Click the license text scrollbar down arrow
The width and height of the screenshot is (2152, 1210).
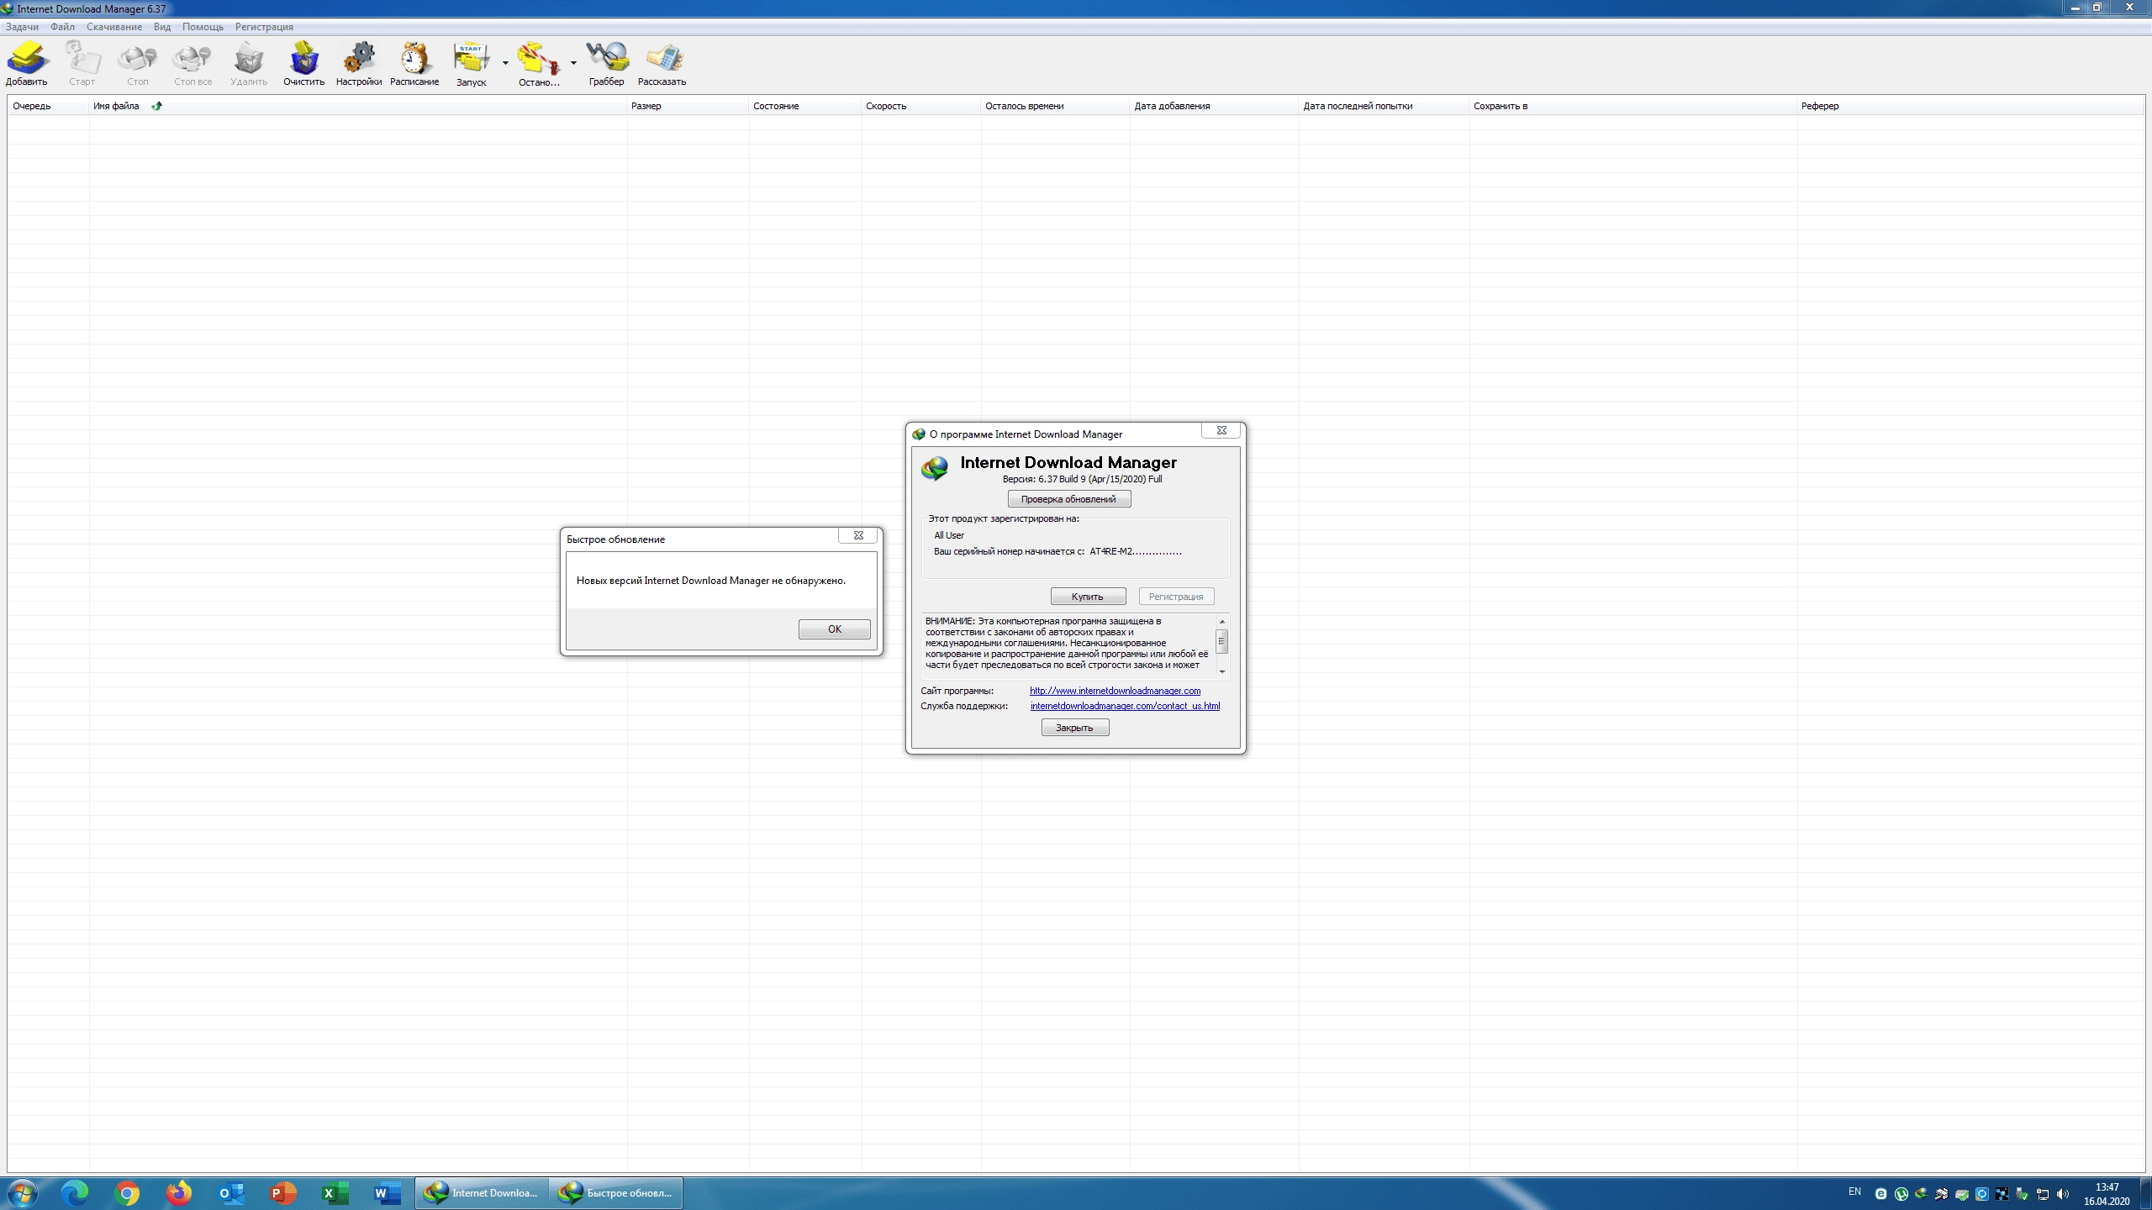pos(1222,671)
